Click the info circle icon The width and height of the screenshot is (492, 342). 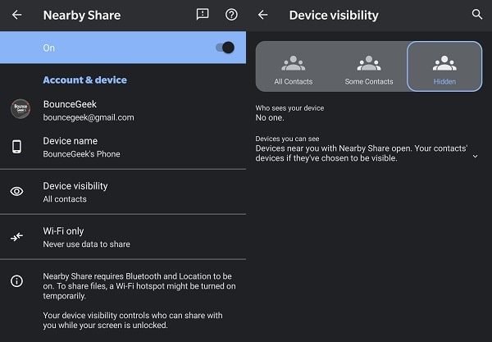coord(16,280)
